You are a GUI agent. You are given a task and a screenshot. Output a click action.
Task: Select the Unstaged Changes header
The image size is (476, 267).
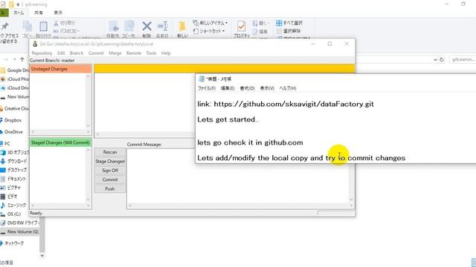pyautogui.click(x=60, y=69)
